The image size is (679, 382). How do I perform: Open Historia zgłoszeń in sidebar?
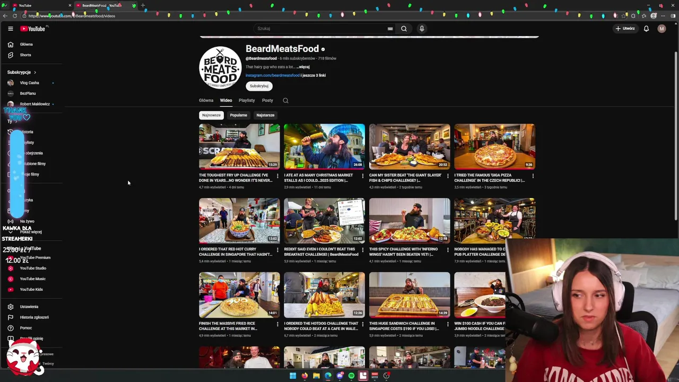pyautogui.click(x=34, y=317)
